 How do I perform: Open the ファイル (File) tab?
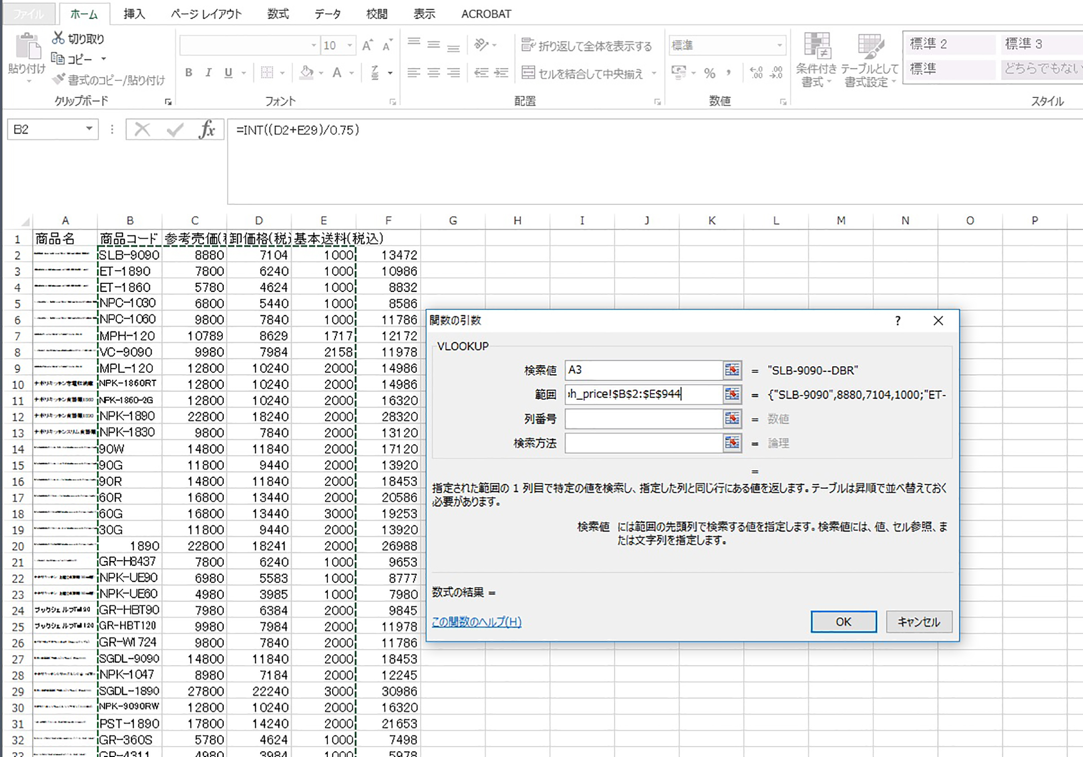(x=29, y=14)
